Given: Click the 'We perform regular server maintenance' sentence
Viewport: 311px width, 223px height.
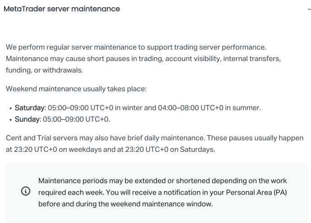Looking at the screenshot, I should click(x=136, y=47).
